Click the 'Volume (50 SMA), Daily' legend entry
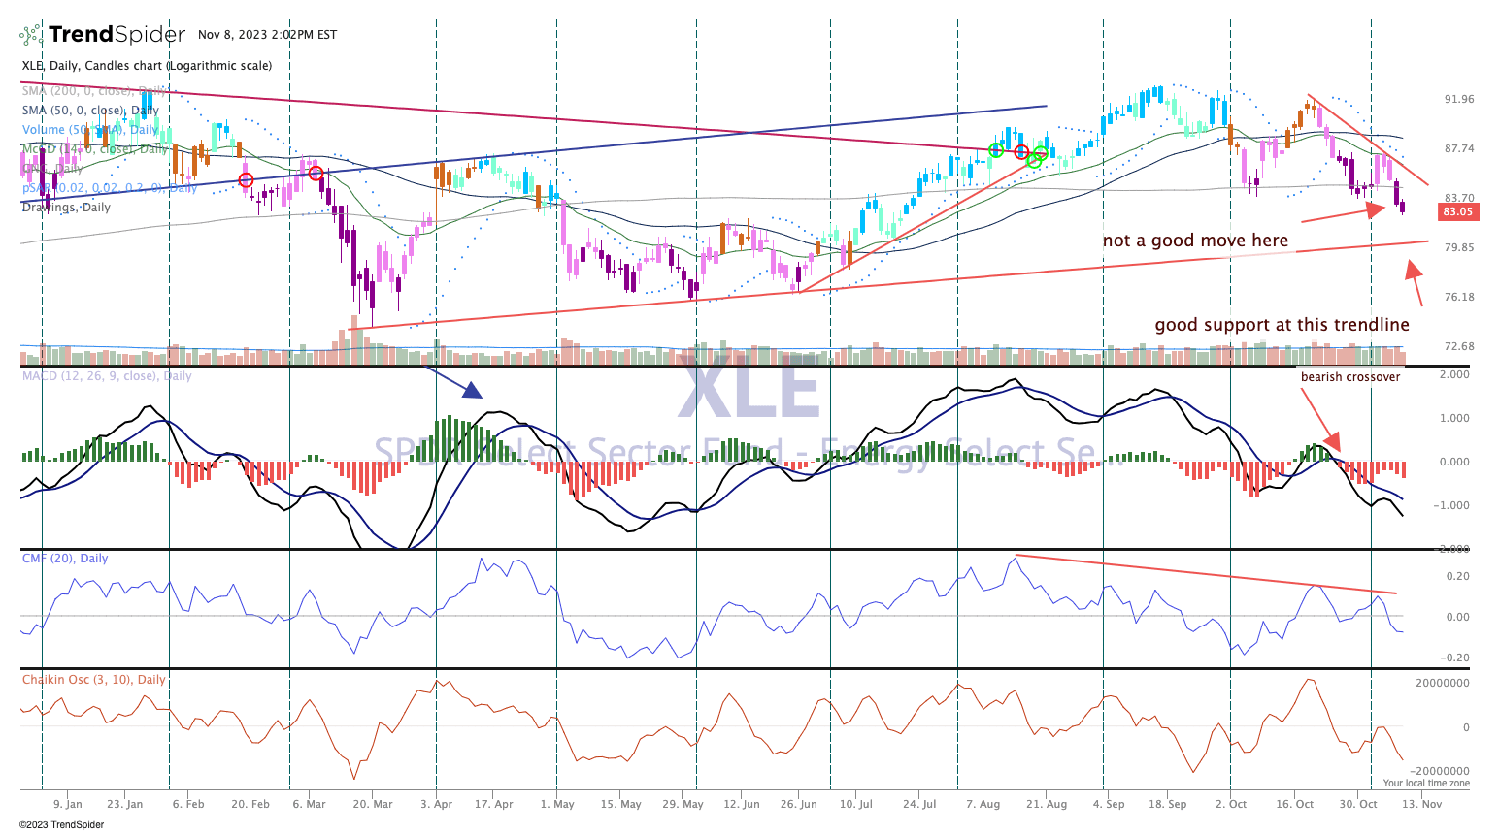Screen dimensions: 1499x834 [90, 130]
